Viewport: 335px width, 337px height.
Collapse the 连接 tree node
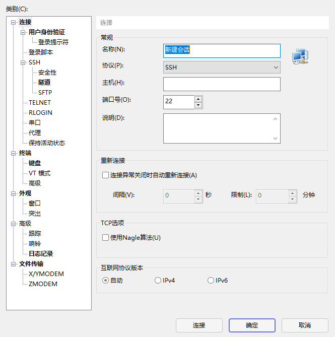pos(13,22)
